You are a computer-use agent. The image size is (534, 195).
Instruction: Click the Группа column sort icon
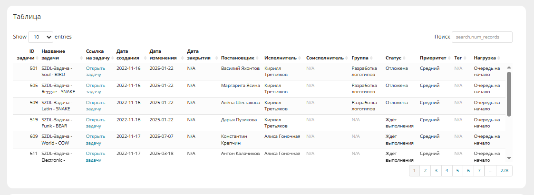pyautogui.click(x=371, y=58)
